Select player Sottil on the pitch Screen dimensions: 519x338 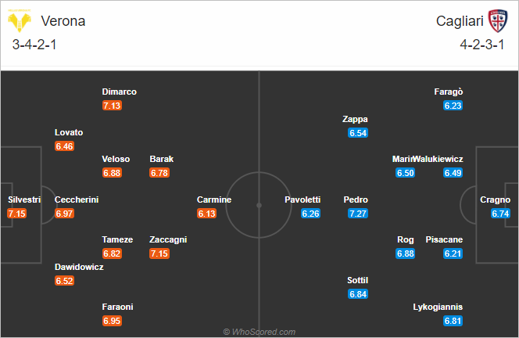[358, 280]
